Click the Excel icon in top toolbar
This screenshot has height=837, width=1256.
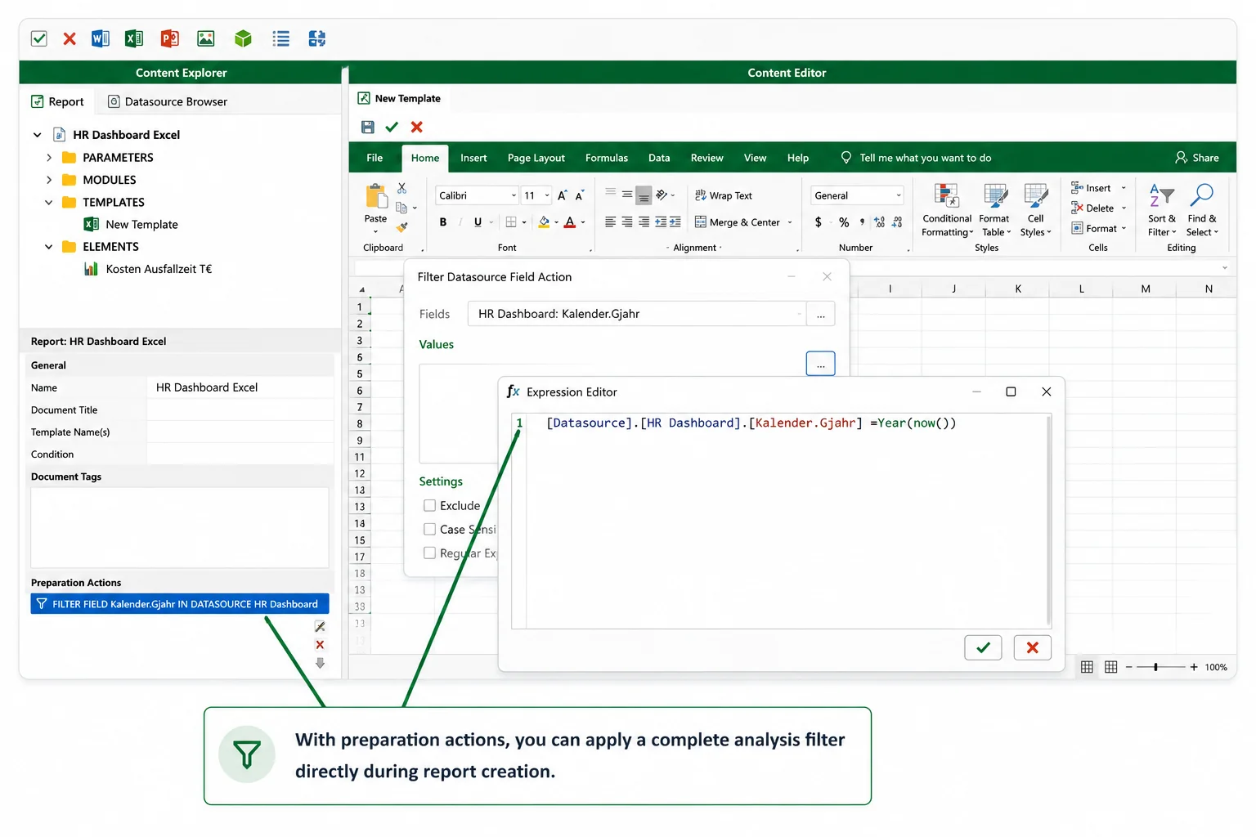[x=134, y=38]
